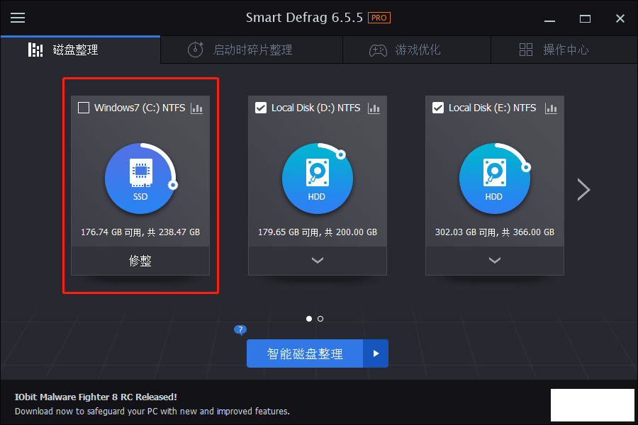Viewport: 638px width, 425px height.
Task: Expand options chevron under Local Disk (E:)
Action: 495,261
